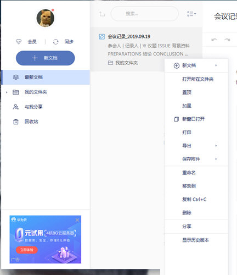The height and width of the screenshot is (275, 237).
Task: Click the new window icon beside 新窗口打开
Action: pyautogui.click(x=176, y=119)
